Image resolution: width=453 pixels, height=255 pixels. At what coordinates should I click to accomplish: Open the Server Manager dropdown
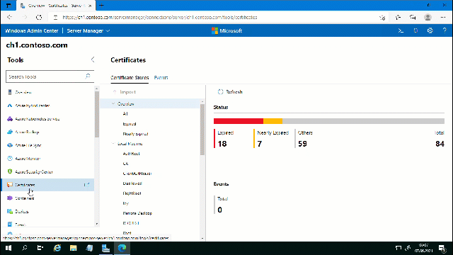pyautogui.click(x=88, y=30)
